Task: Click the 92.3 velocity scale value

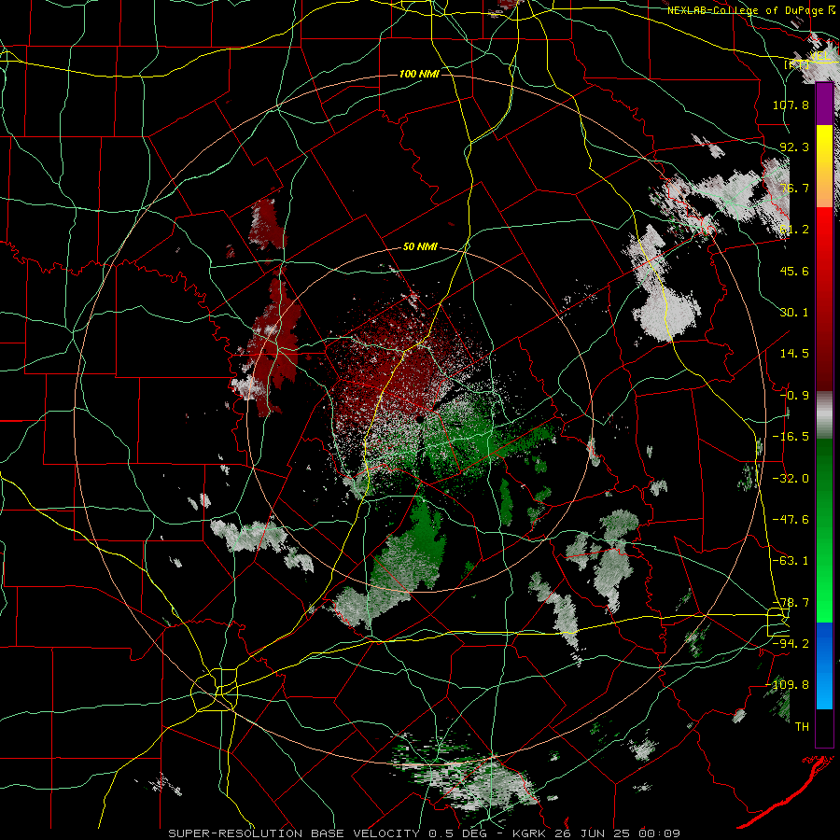Action: pos(794,147)
